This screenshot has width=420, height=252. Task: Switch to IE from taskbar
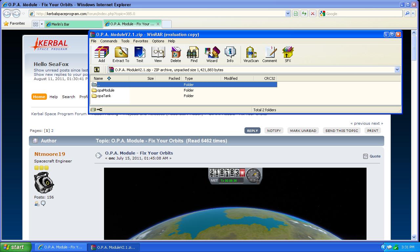click(61, 247)
